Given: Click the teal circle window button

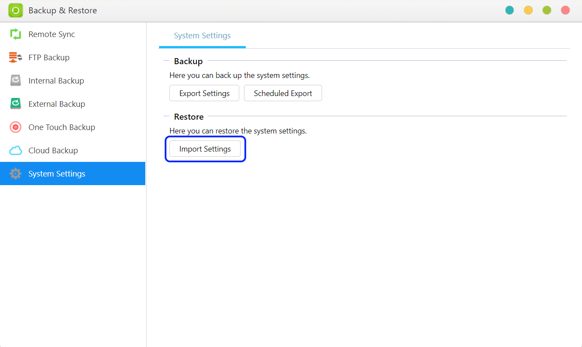Looking at the screenshot, I should pos(510,10).
